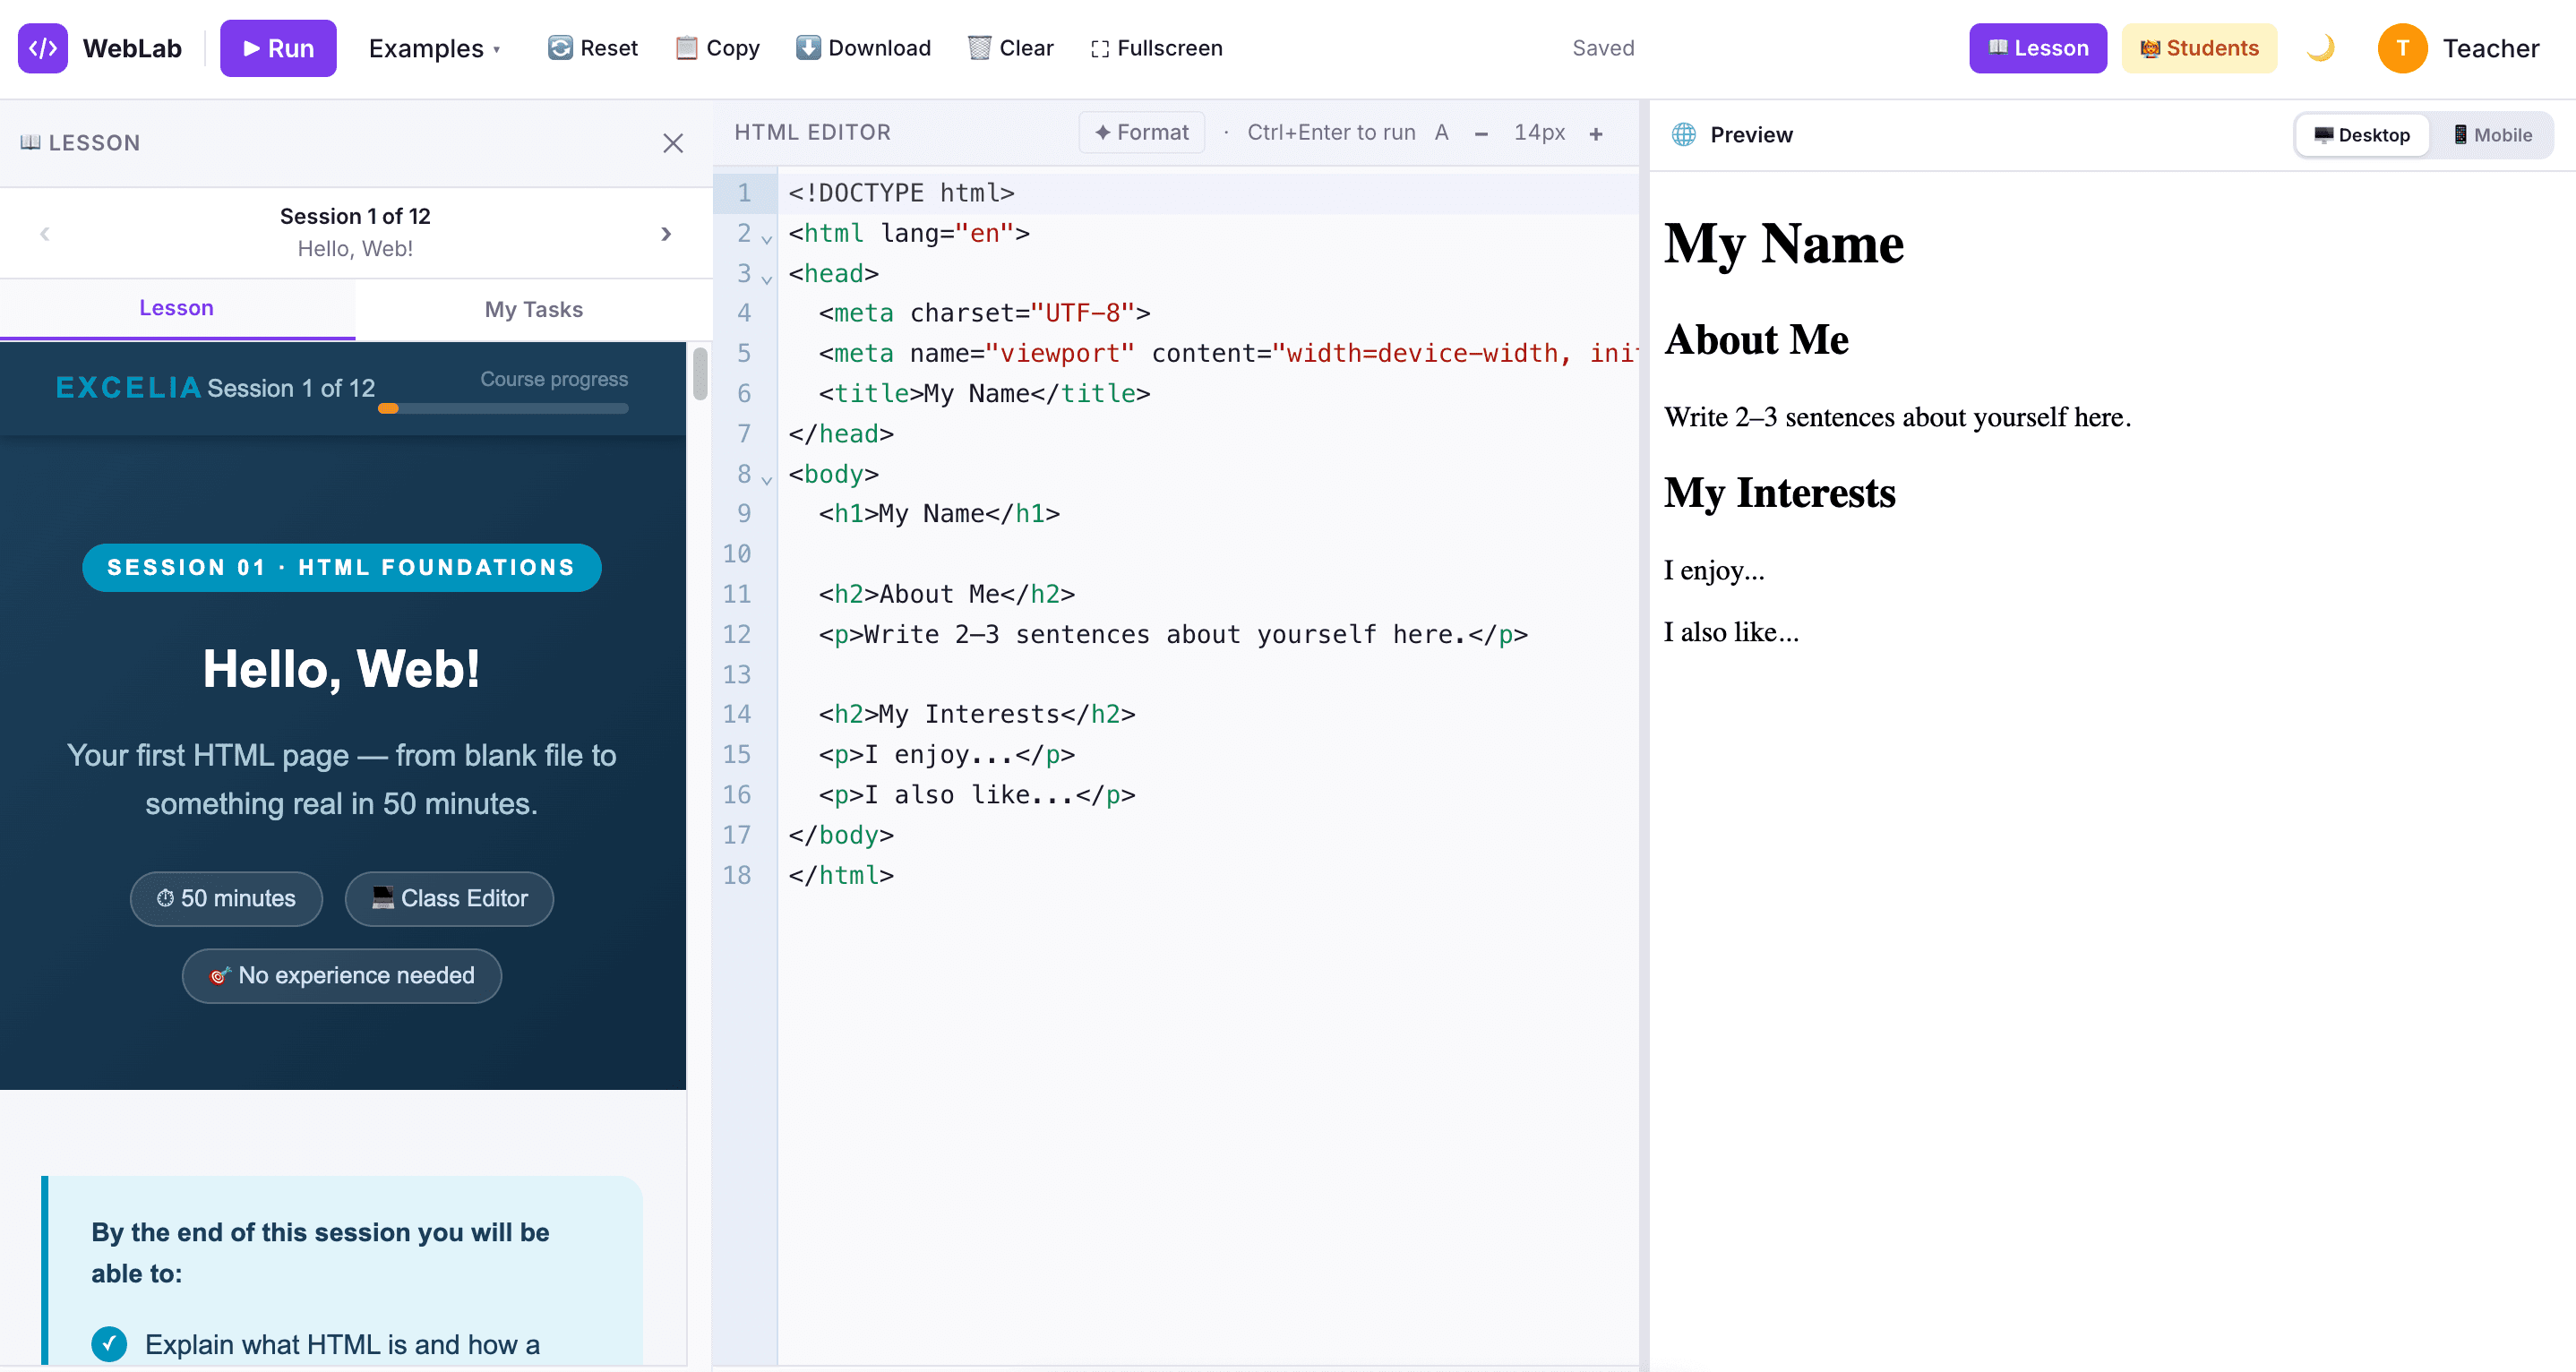The image size is (2576, 1372).
Task: Click the EXCELIA brand text
Action: pos(129,388)
